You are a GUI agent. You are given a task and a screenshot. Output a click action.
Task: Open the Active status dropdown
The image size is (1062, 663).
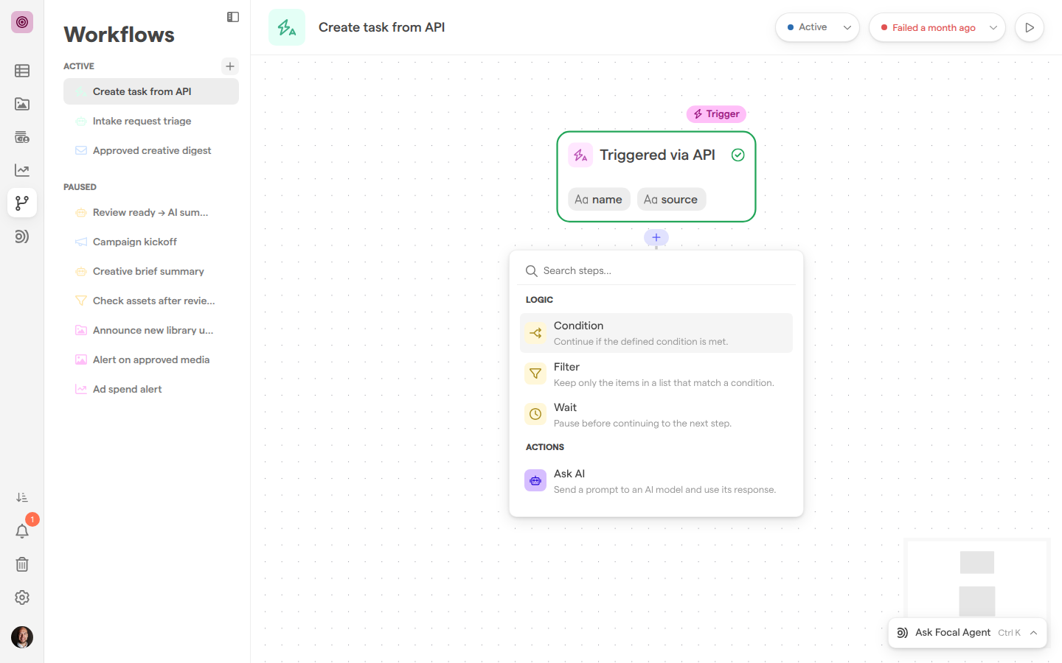click(x=817, y=27)
